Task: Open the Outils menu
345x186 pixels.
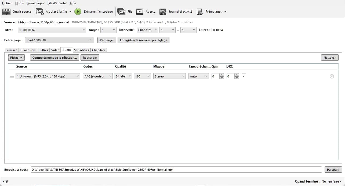Action: 19,3
